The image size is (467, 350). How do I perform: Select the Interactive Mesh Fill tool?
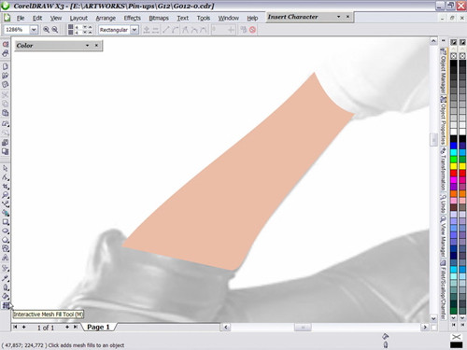5,305
